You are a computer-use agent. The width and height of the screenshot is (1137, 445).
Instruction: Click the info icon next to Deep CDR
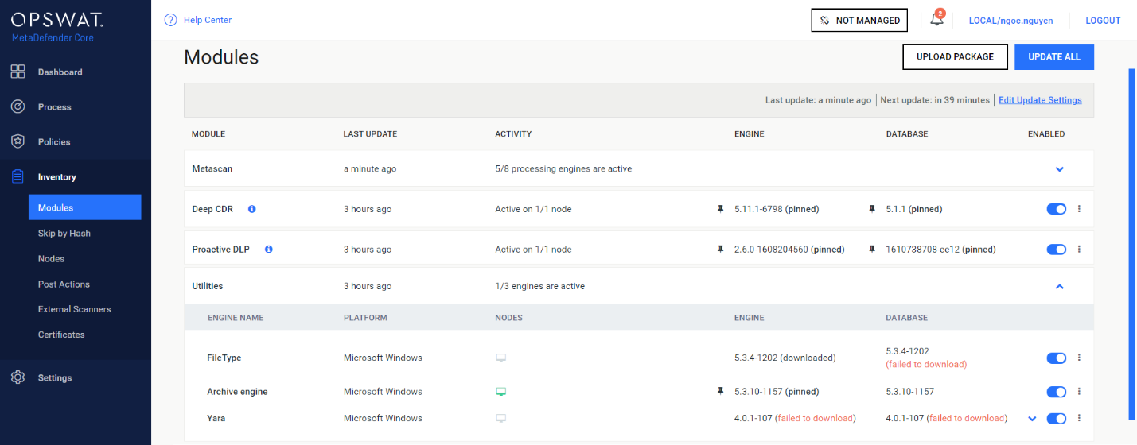click(252, 209)
